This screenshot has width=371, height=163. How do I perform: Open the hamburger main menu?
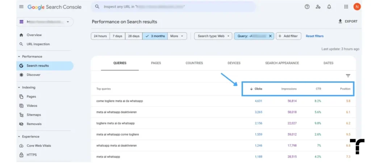(21, 7)
